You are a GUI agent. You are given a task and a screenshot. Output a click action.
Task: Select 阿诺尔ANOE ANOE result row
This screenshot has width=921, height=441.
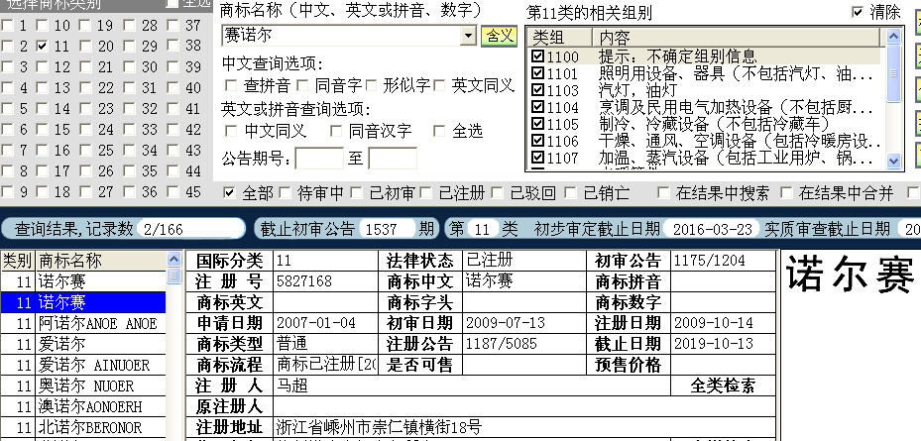point(83,323)
